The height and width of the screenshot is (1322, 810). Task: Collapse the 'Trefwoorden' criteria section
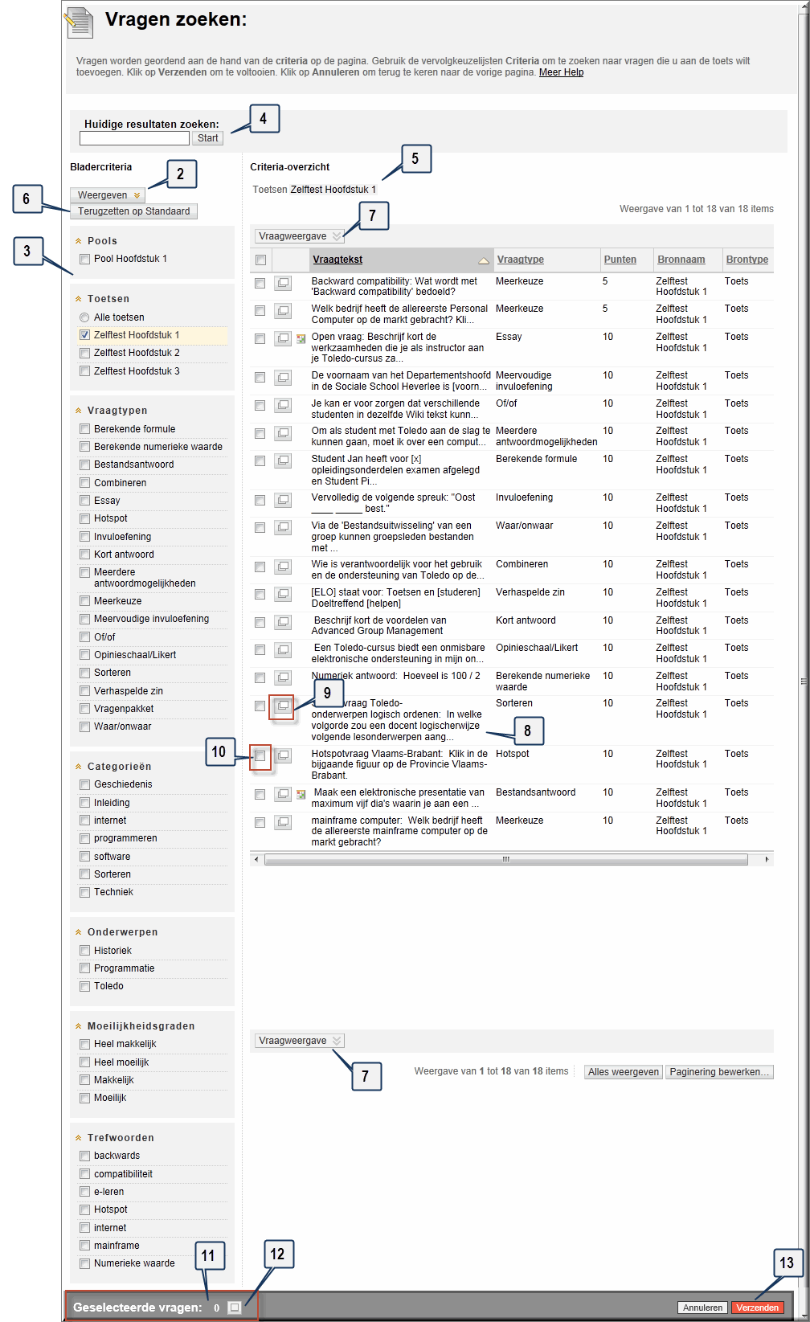coord(78,1138)
